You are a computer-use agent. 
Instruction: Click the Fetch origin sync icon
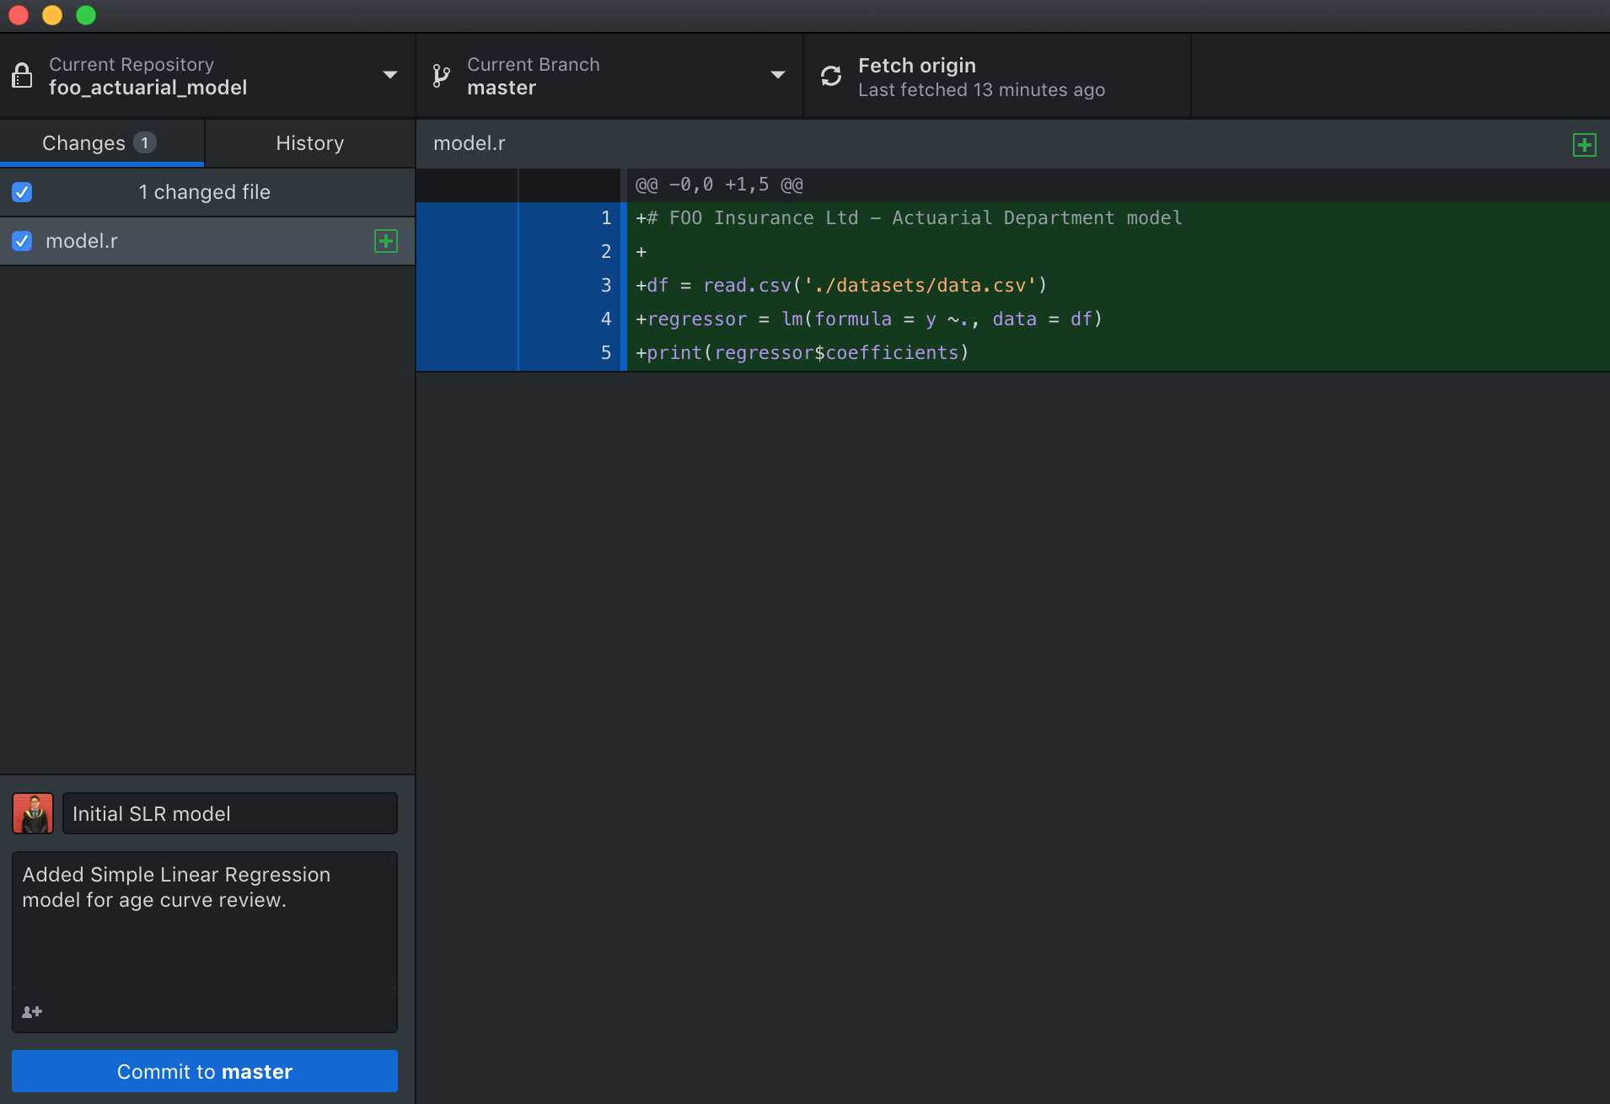tap(831, 75)
